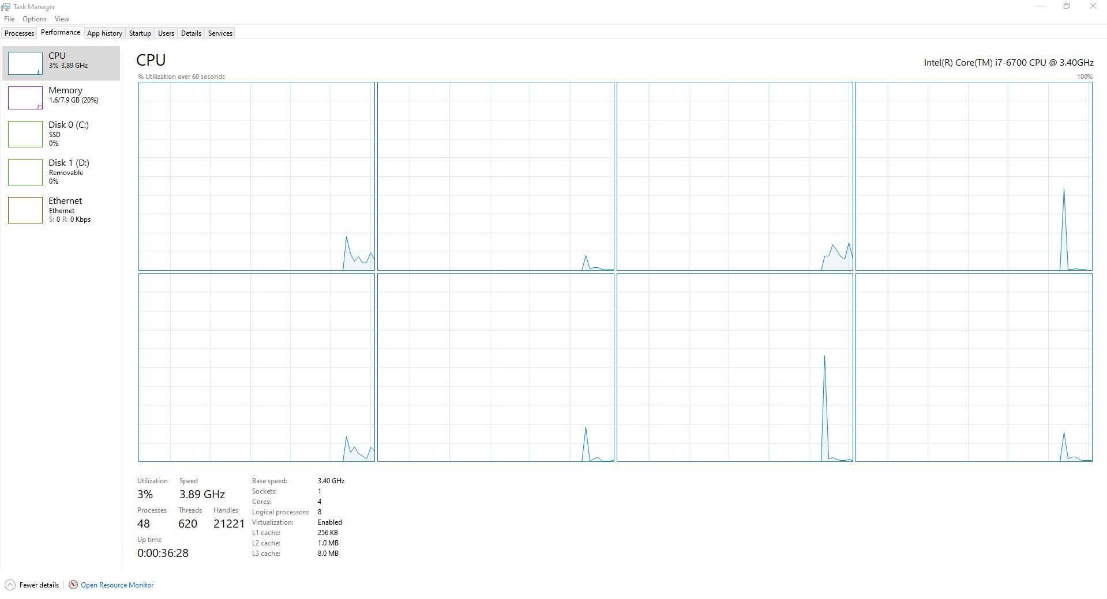Viewport: 1107px width, 599px height.
Task: Click the 3.89 GHz value under Speed label
Action: click(x=202, y=495)
